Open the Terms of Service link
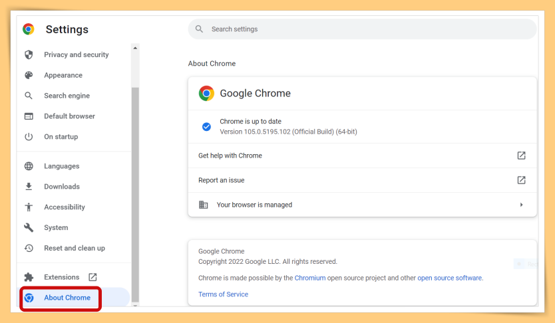The image size is (555, 323). coord(223,294)
